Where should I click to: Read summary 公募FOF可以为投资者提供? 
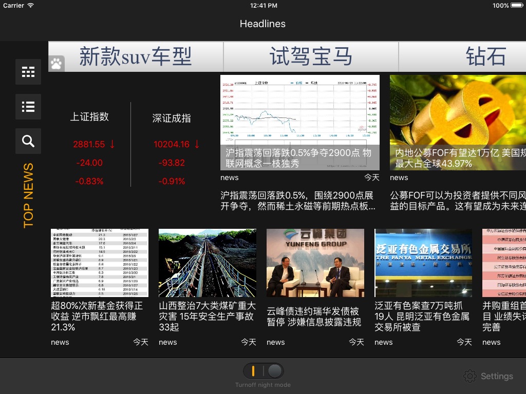pos(458,201)
